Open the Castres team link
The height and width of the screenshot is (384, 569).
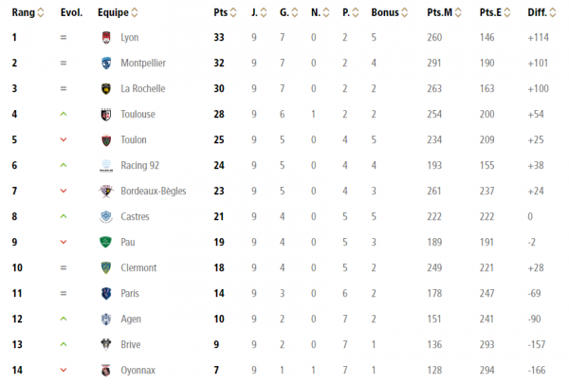135,217
